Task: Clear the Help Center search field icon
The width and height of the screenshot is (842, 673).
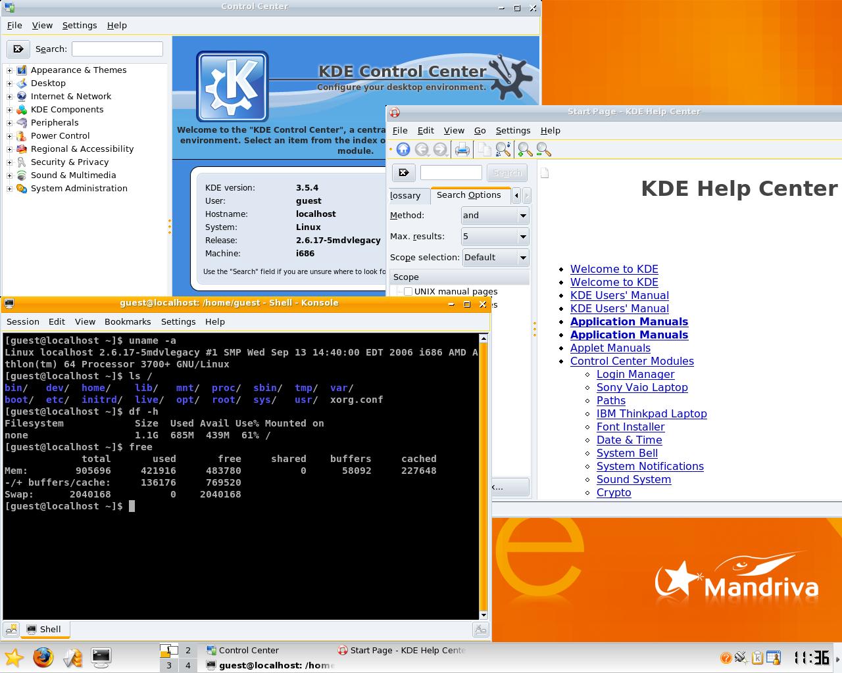Action: (404, 173)
